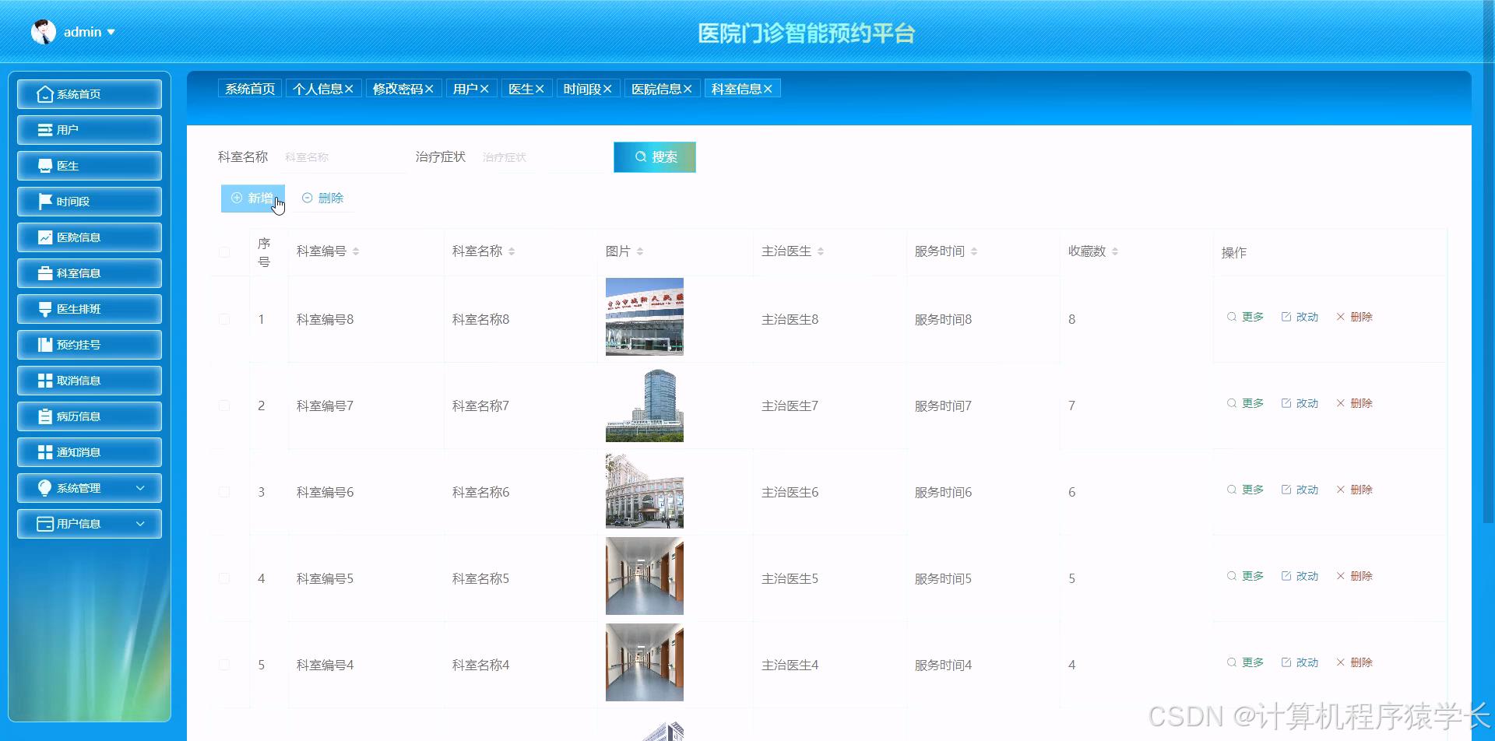Screen dimensions: 1495x741
Task: Check the select-all checkbox in table header
Action: pos(225,251)
